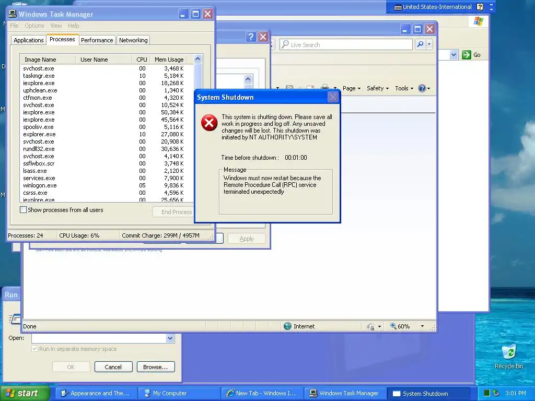This screenshot has height=401, width=535.
Task: Click the Windows flag logo in My Computer window
Action: (479, 21)
